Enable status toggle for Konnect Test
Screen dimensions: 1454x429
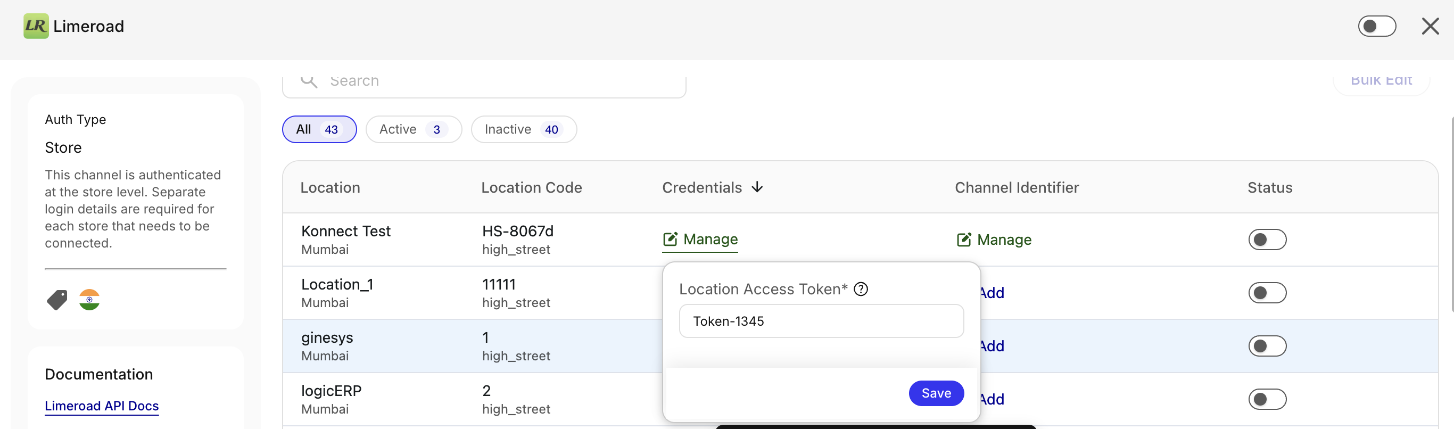(x=1267, y=240)
